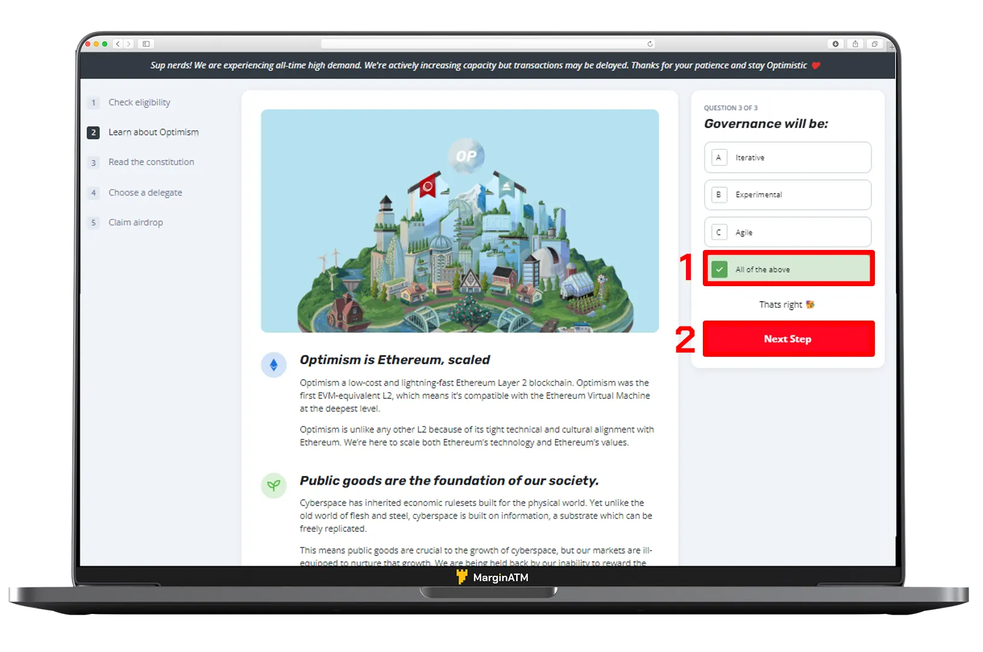The width and height of the screenshot is (983, 652).
Task: Reload the page with refresh icon
Action: coord(650,44)
